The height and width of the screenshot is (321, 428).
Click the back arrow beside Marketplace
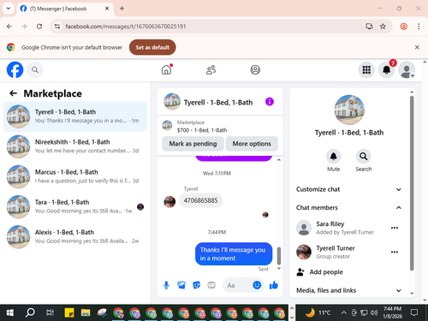[14, 93]
